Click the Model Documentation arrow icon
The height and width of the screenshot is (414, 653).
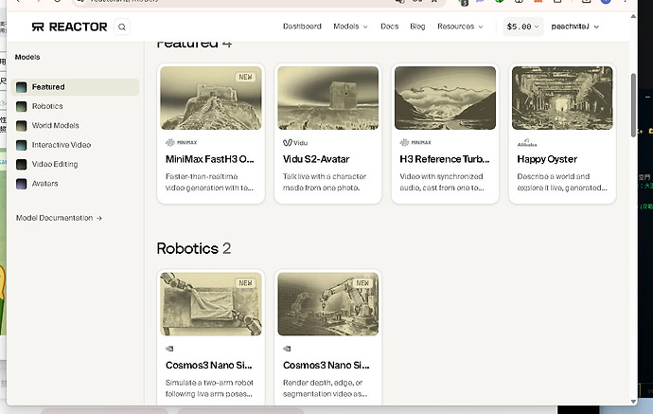pyautogui.click(x=99, y=218)
